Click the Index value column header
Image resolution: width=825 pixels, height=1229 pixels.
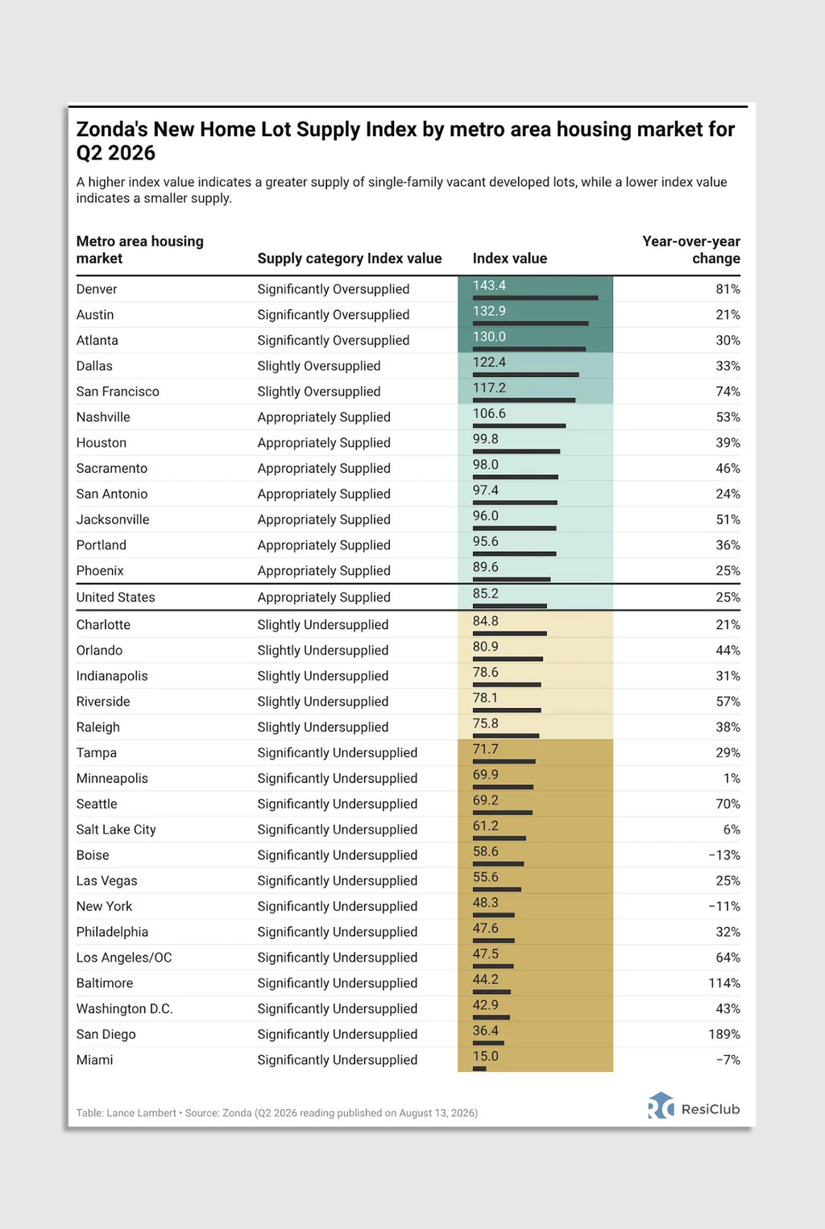pos(510,259)
